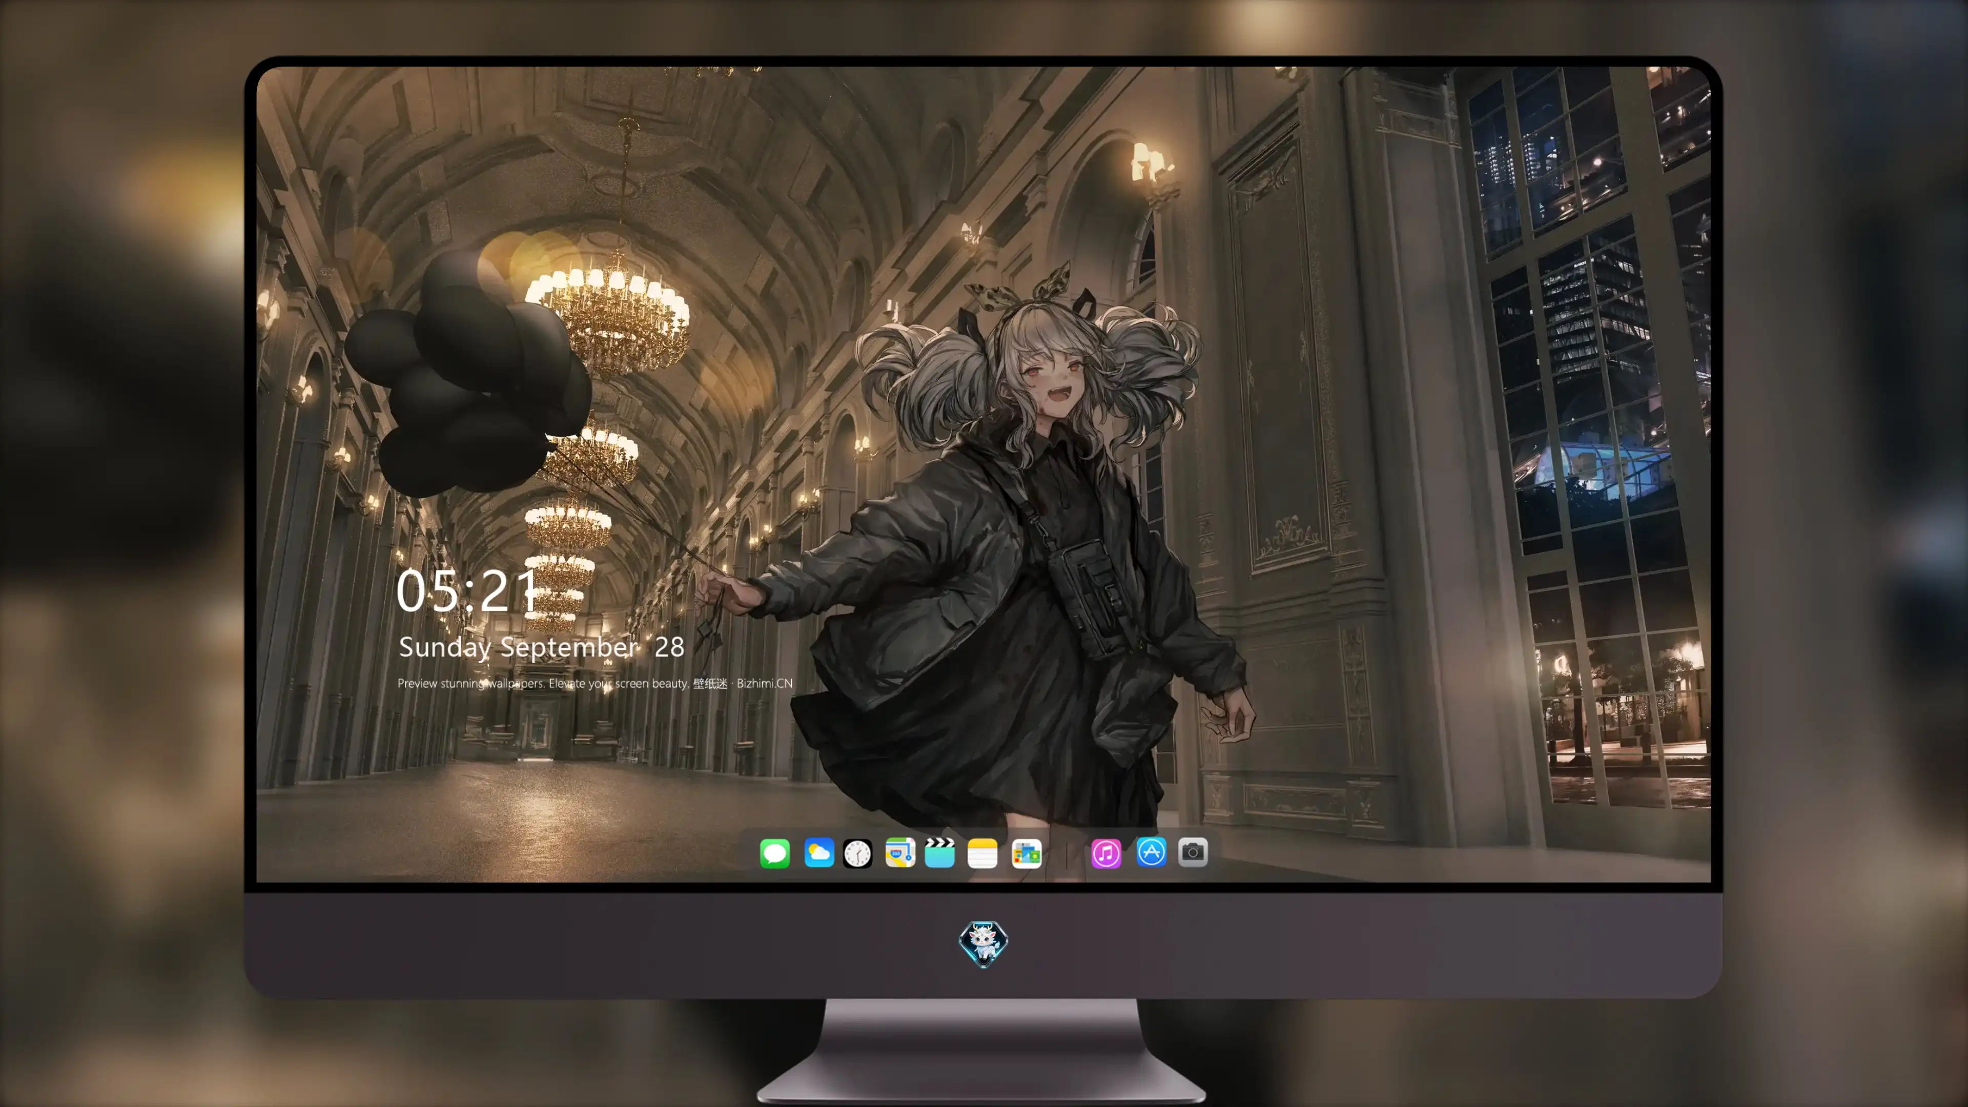Click the date text Sunday September 28

click(x=542, y=647)
